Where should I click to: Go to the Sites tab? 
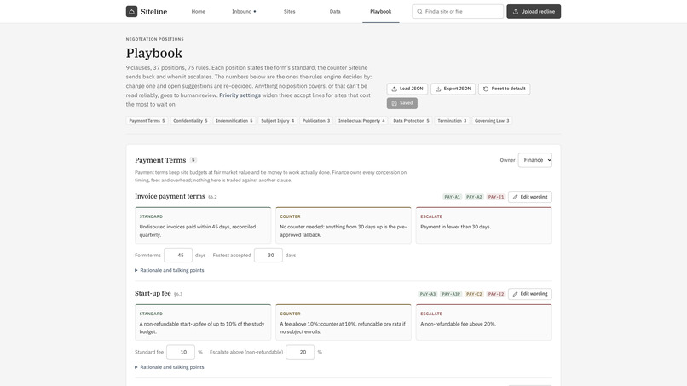289,11
